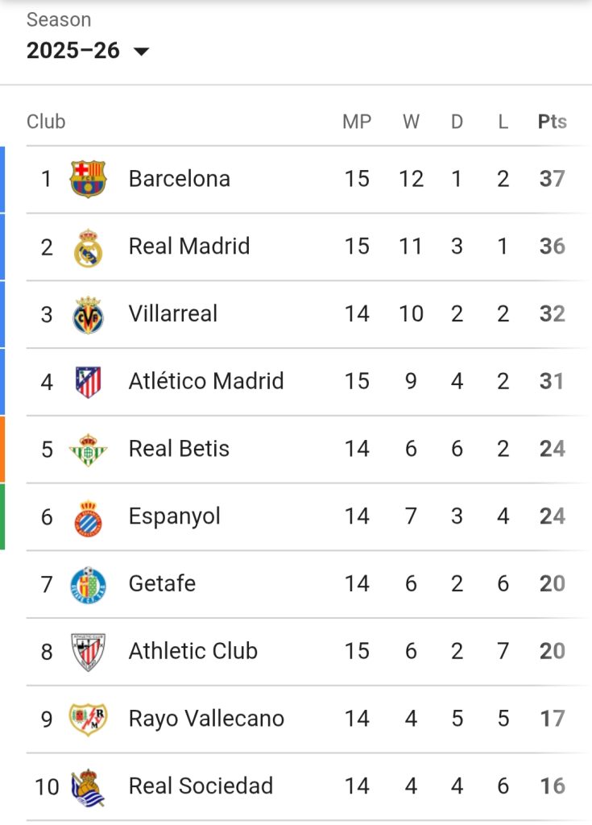Click Real Sociedad's 16 points value
Screen dimensions: 592x825
click(552, 786)
